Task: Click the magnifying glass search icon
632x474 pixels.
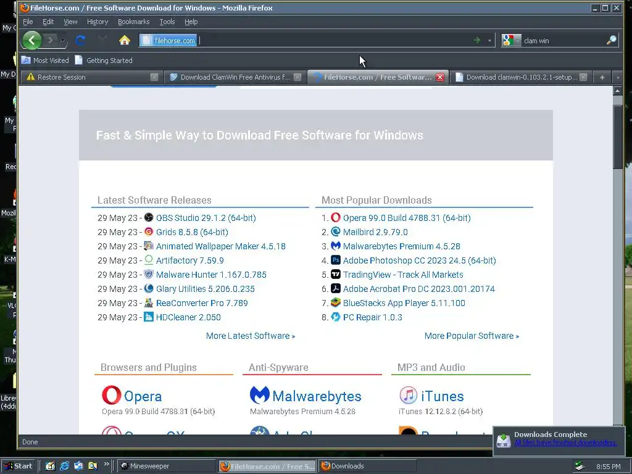Action: 612,40
